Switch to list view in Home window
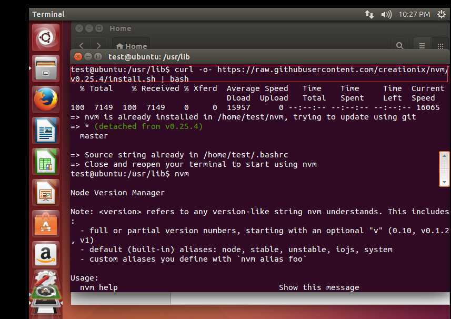This screenshot has width=451, height=319. coord(422,45)
